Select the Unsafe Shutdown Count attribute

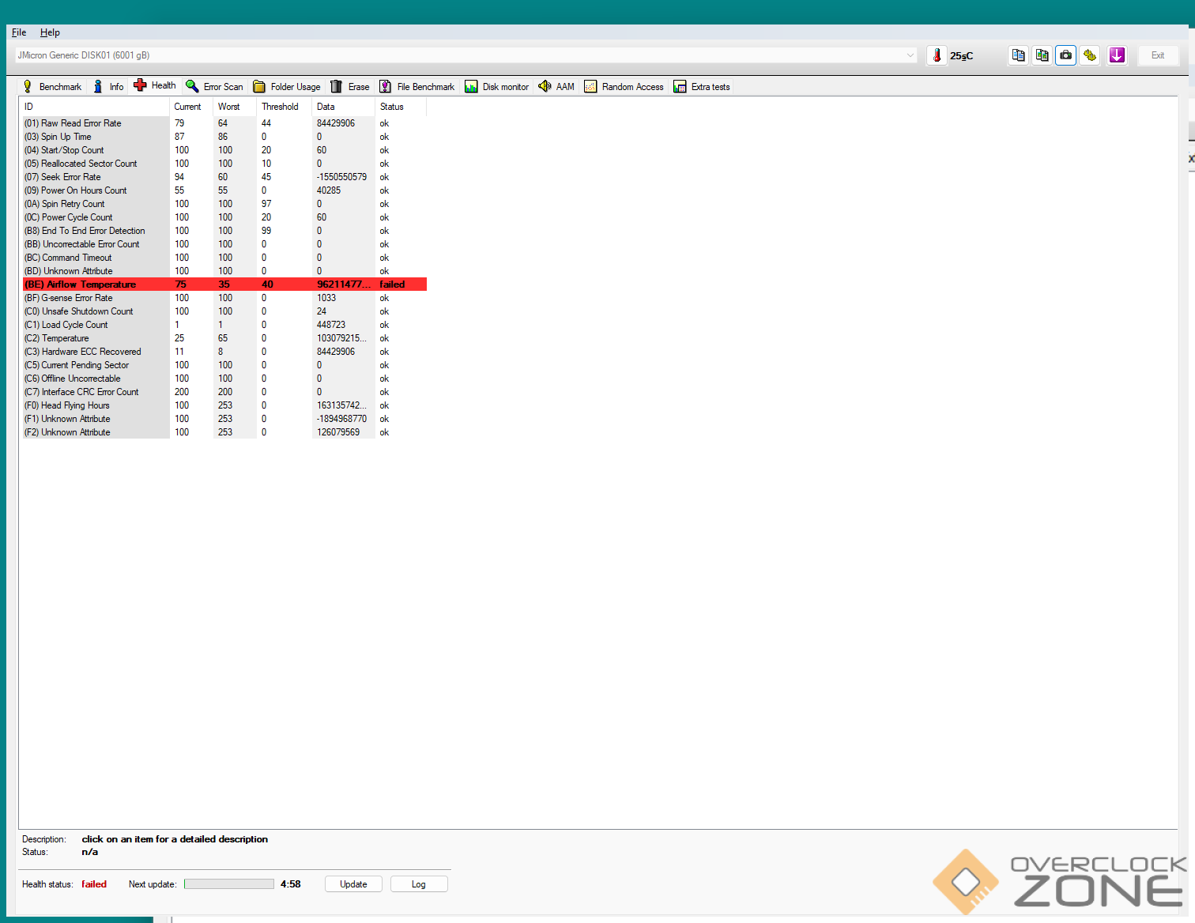[x=224, y=311]
